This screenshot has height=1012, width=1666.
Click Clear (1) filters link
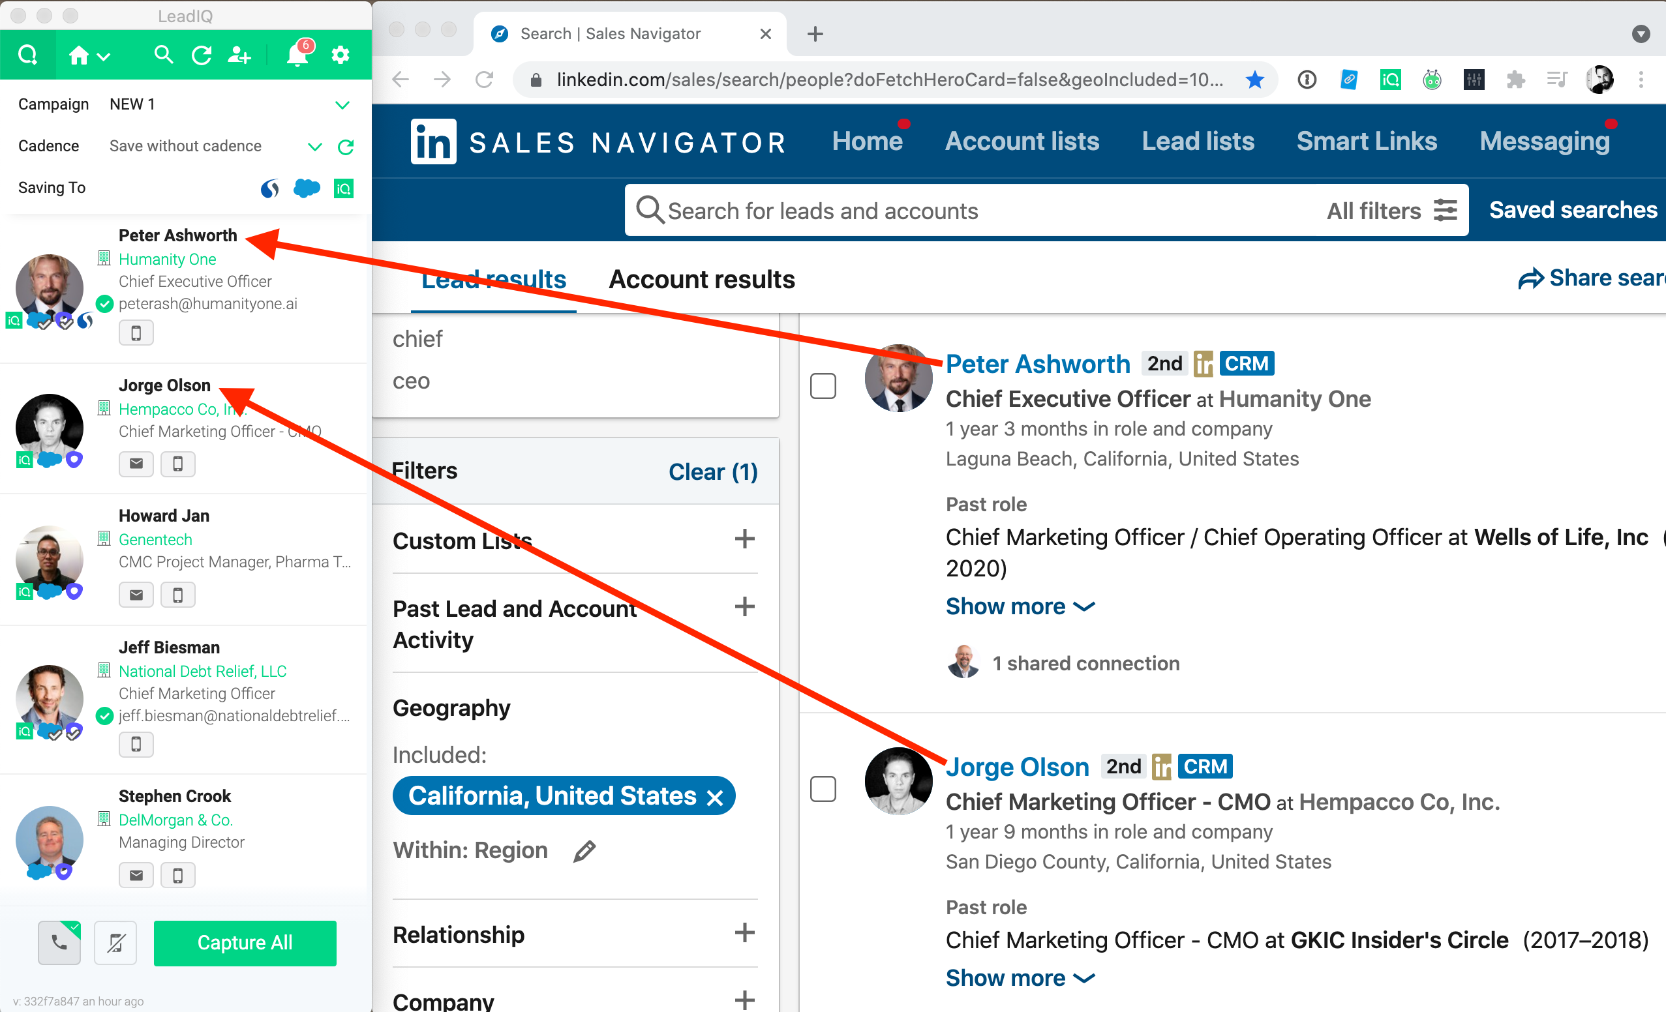pyautogui.click(x=712, y=471)
